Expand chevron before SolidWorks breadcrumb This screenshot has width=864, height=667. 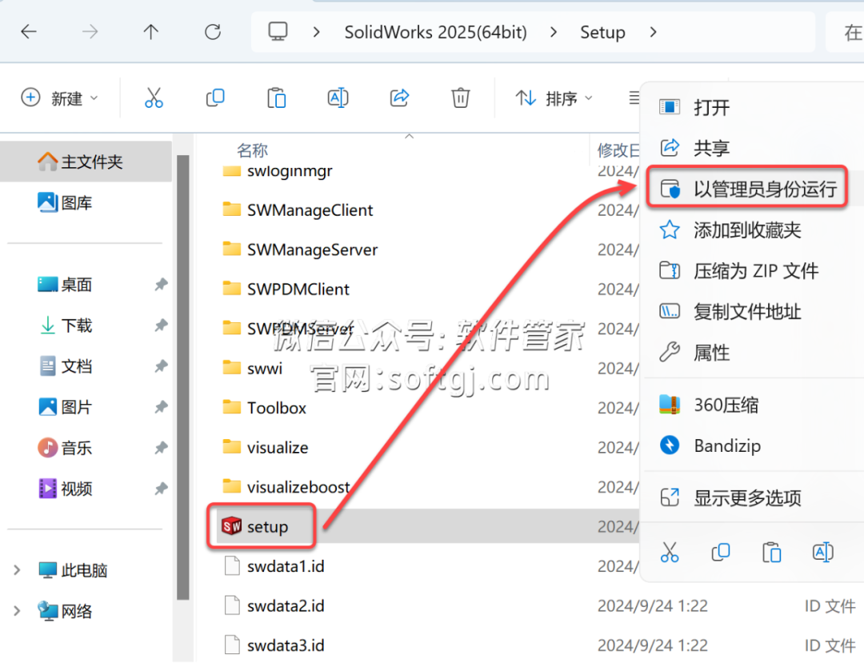316,32
